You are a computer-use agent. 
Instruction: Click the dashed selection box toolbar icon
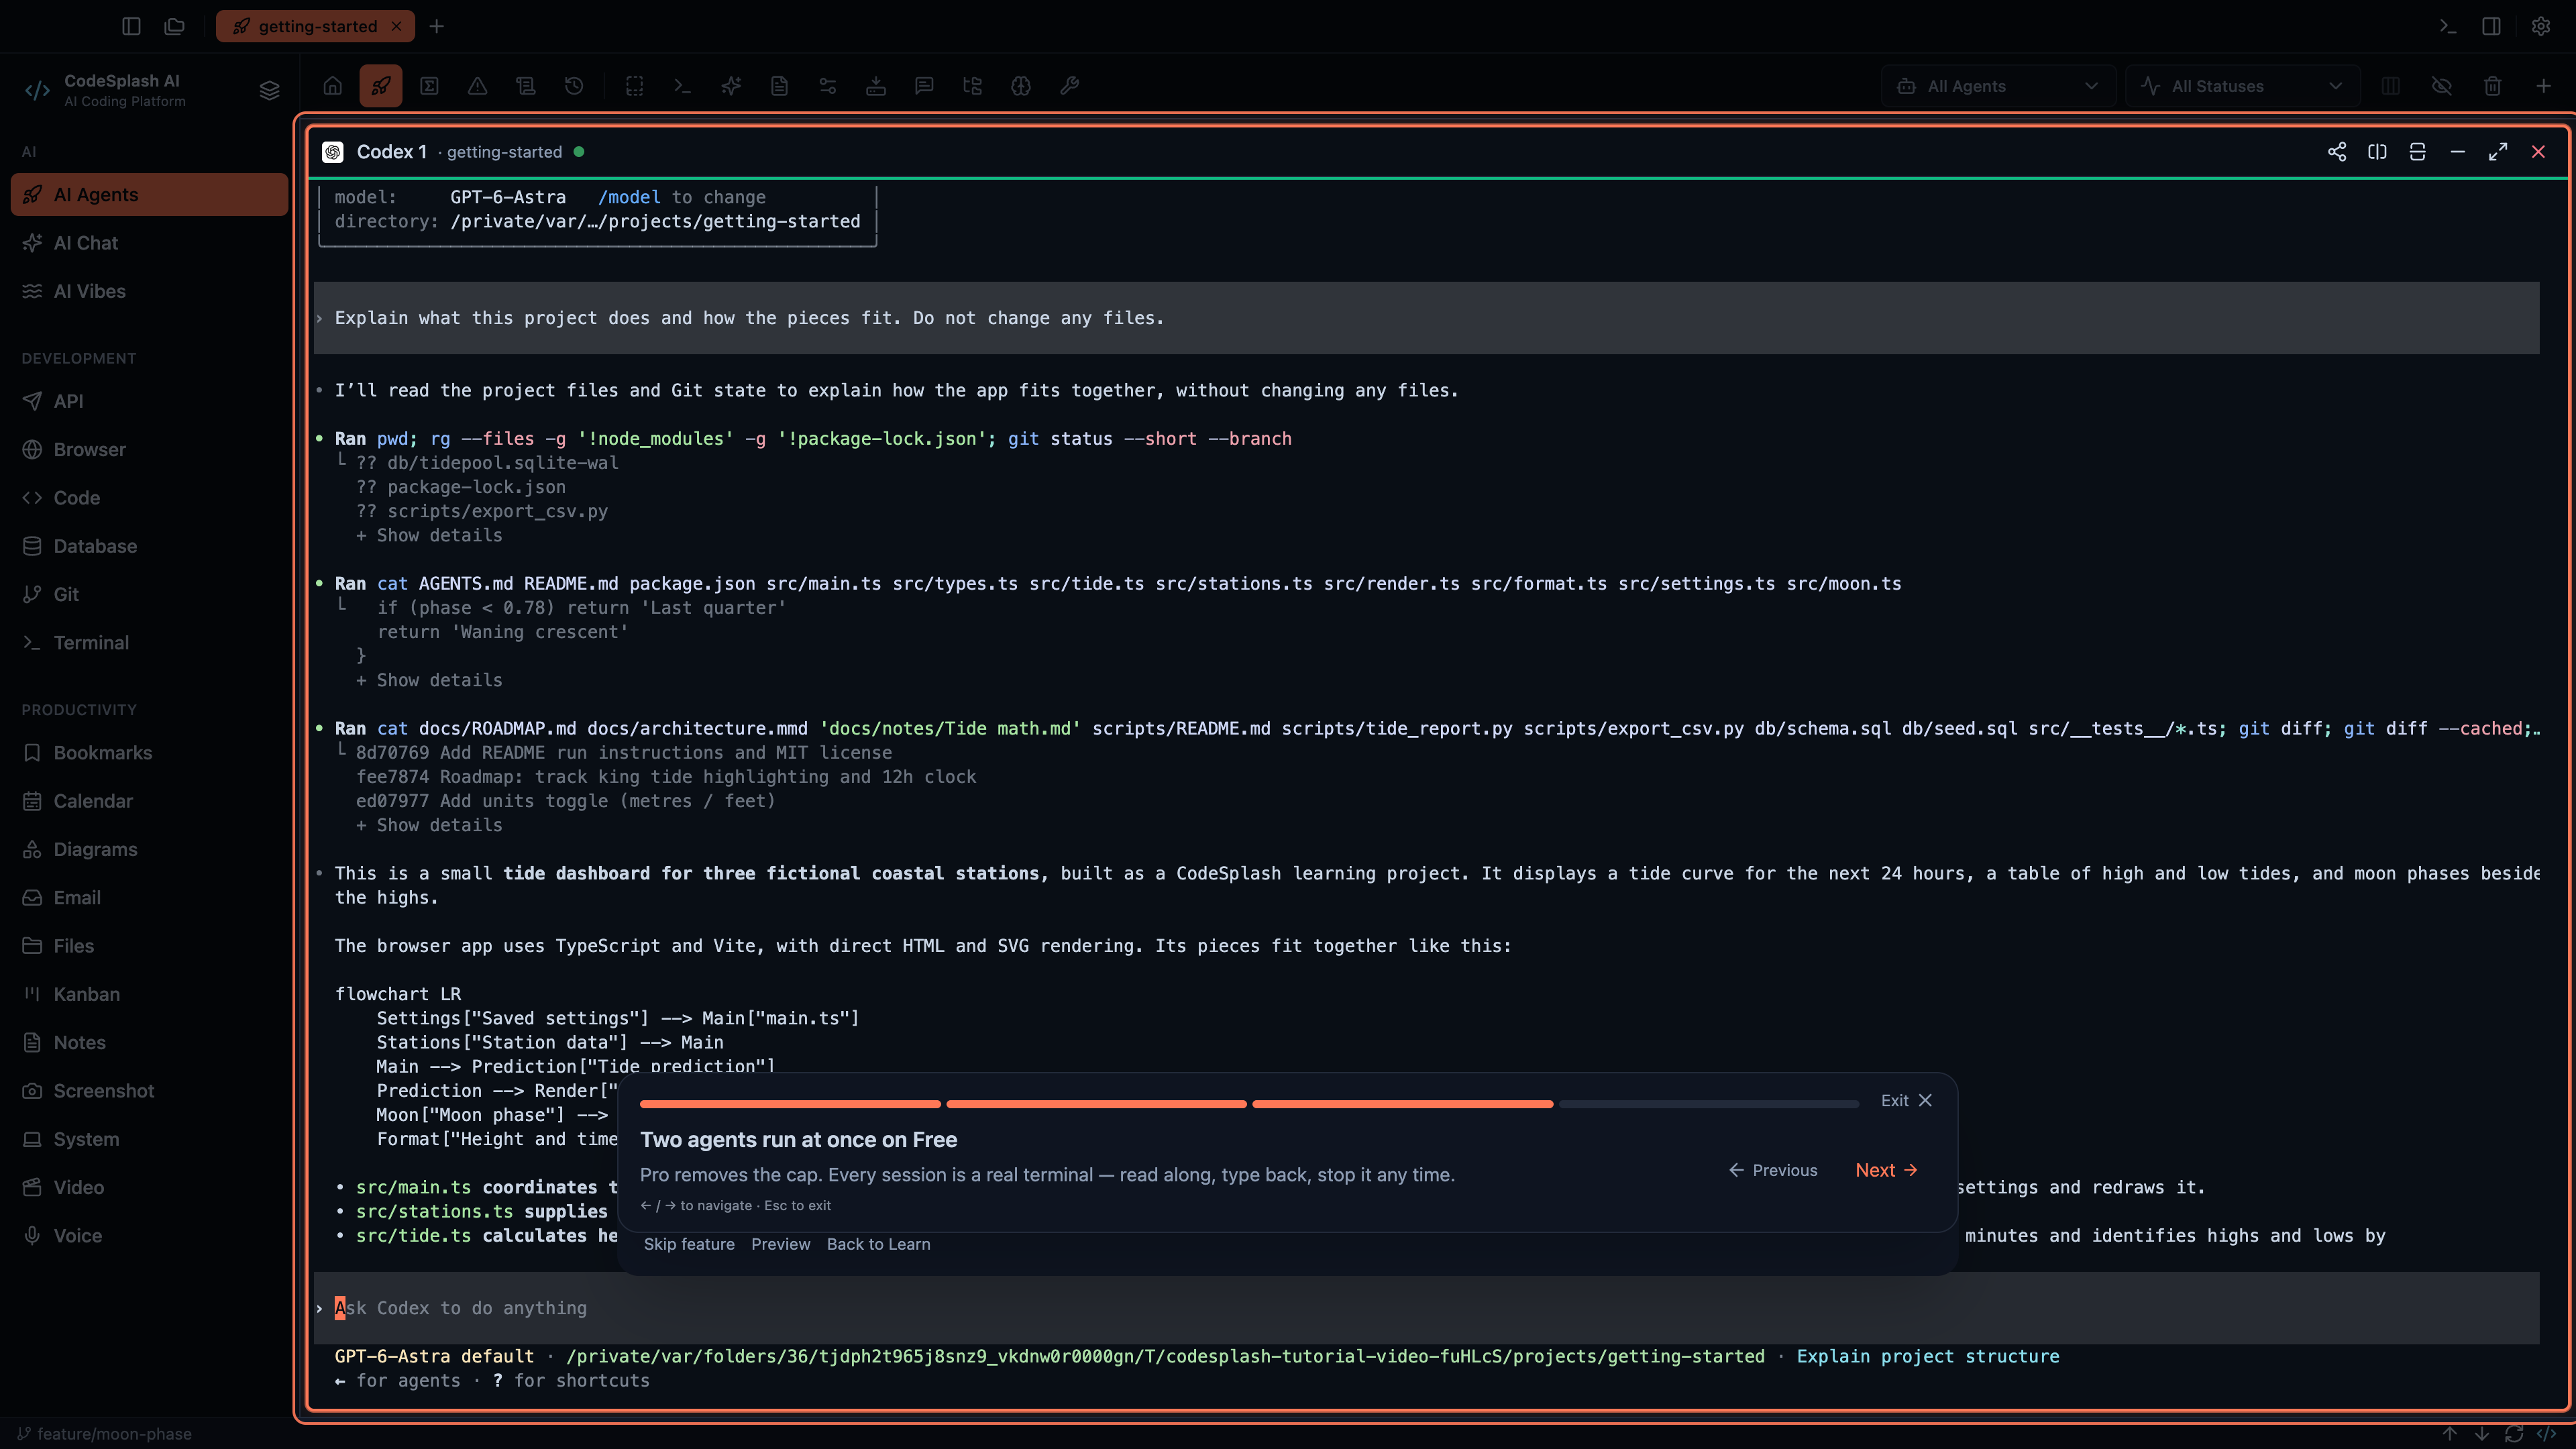pyautogui.click(x=635, y=86)
